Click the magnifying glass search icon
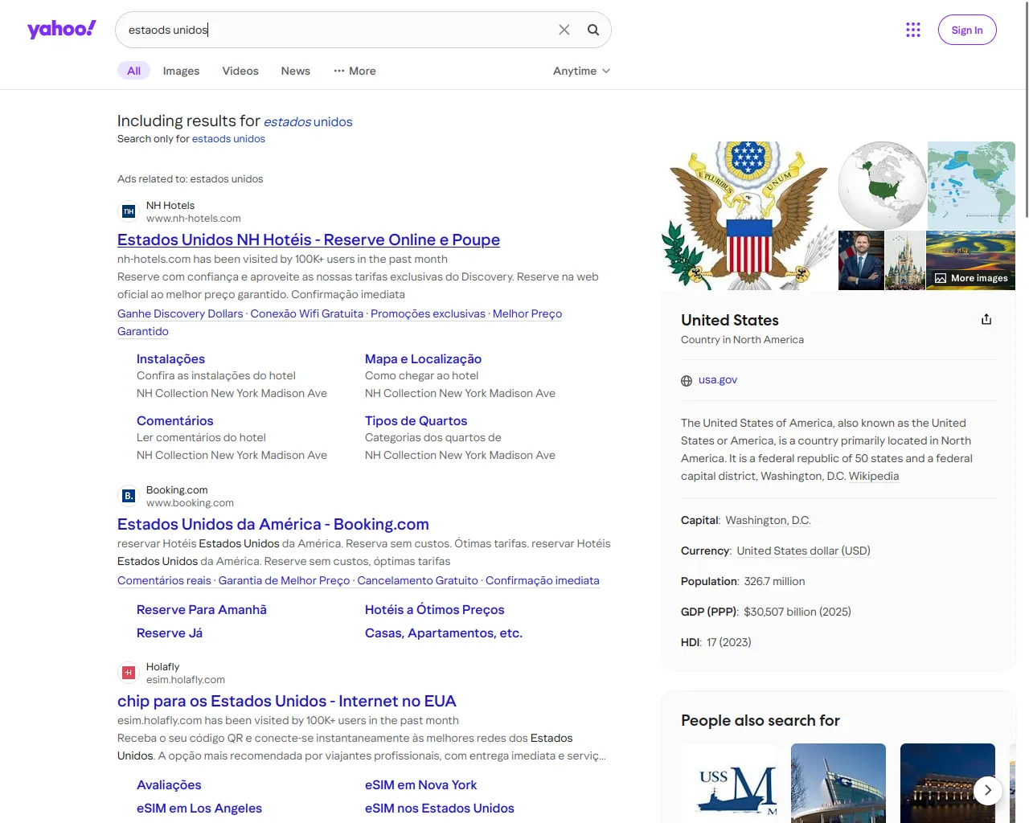1029x823 pixels. [593, 30]
